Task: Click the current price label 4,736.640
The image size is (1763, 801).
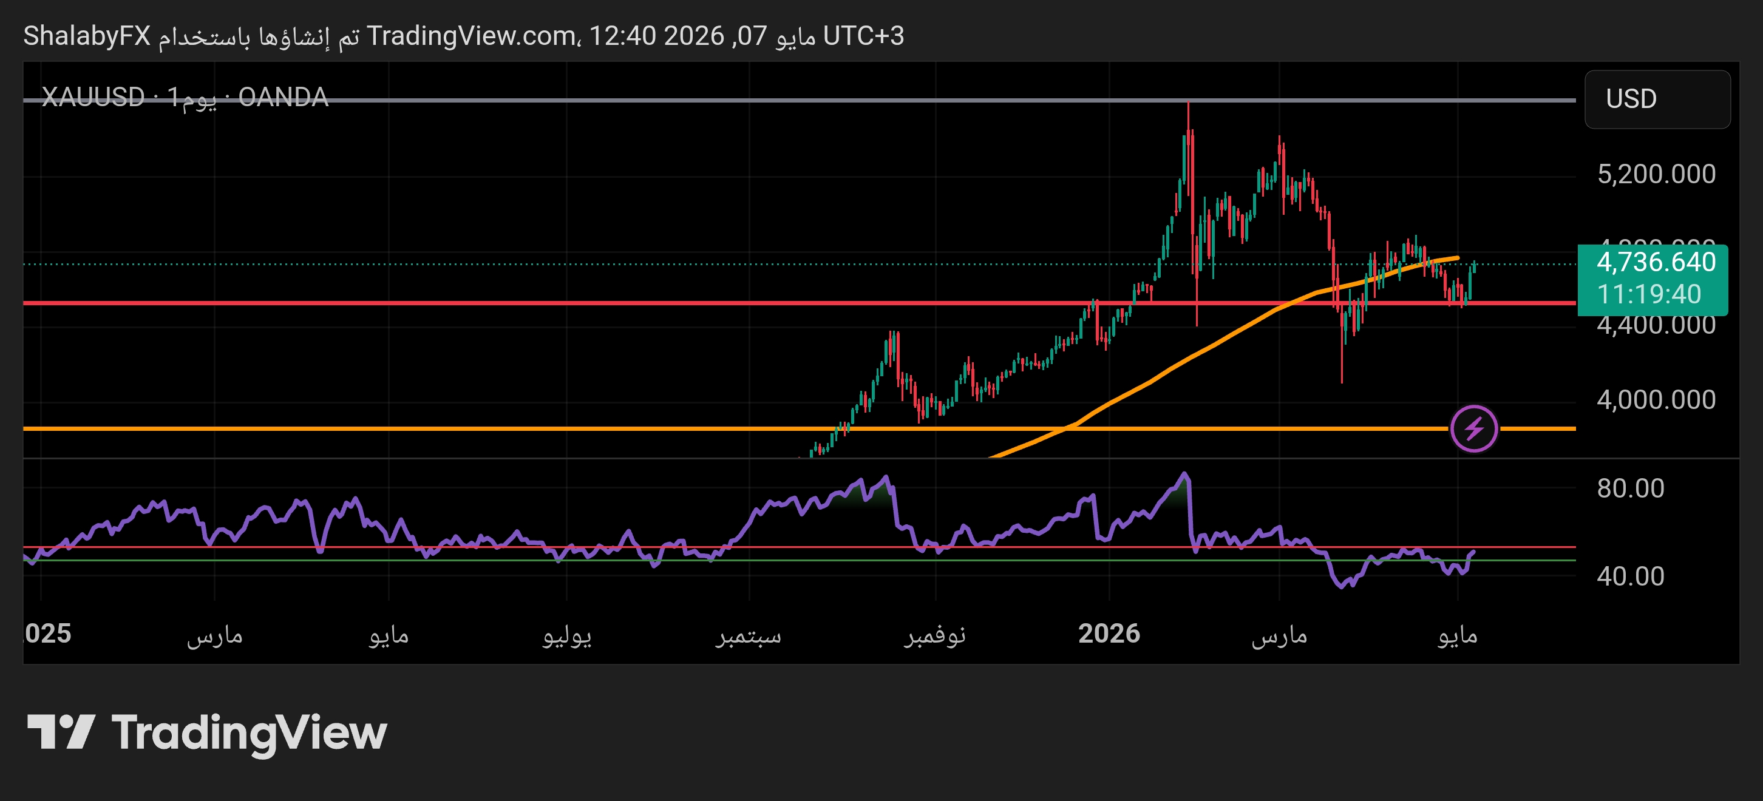Action: point(1656,262)
